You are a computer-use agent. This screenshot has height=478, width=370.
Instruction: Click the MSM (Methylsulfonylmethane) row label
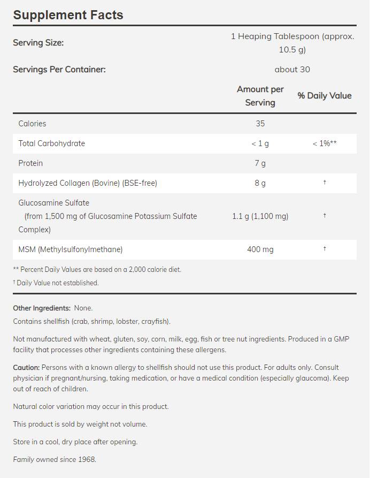coord(71,249)
